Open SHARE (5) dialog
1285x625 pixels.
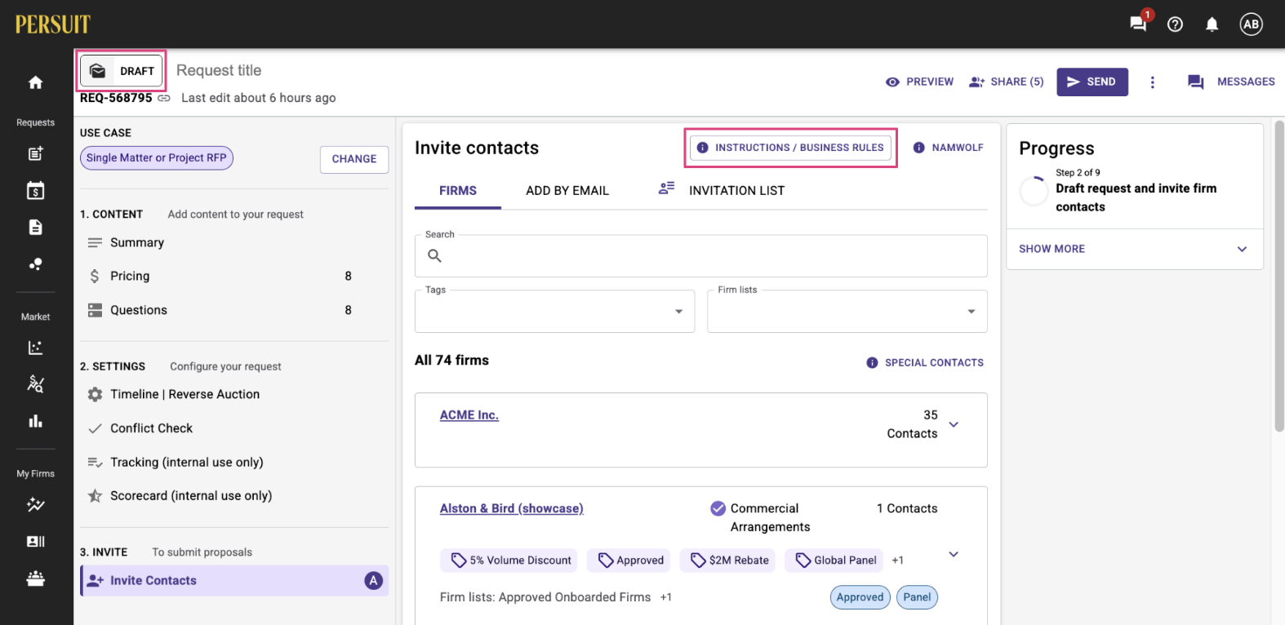1006,82
